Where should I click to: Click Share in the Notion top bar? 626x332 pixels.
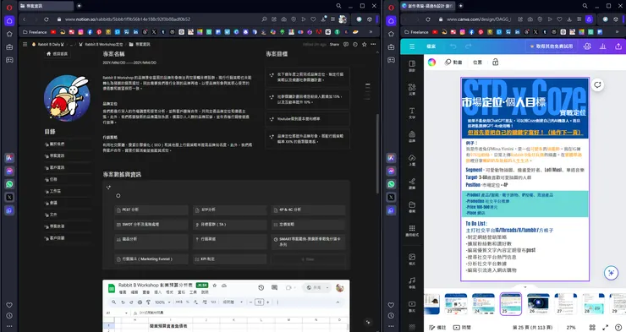click(334, 44)
